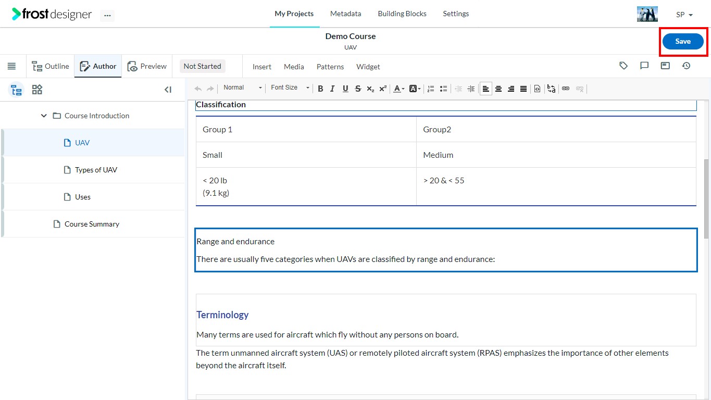Switch to Preview view
711x400 pixels.
[x=147, y=66]
